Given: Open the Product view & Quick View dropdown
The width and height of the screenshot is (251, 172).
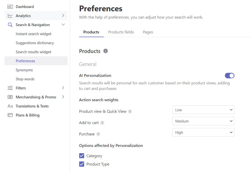Looking at the screenshot, I should [203, 110].
